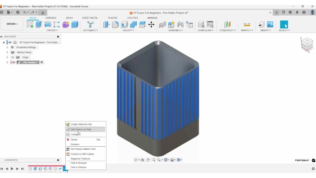Expand the Pen Holder:1 node

click(x=7, y=62)
